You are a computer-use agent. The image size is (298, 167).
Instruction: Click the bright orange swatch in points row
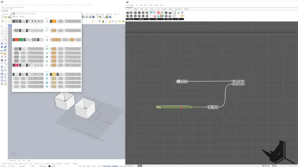pos(54,21)
